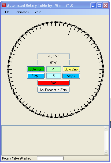Open the Commands menu
111x163 pixels.
coord(21,12)
